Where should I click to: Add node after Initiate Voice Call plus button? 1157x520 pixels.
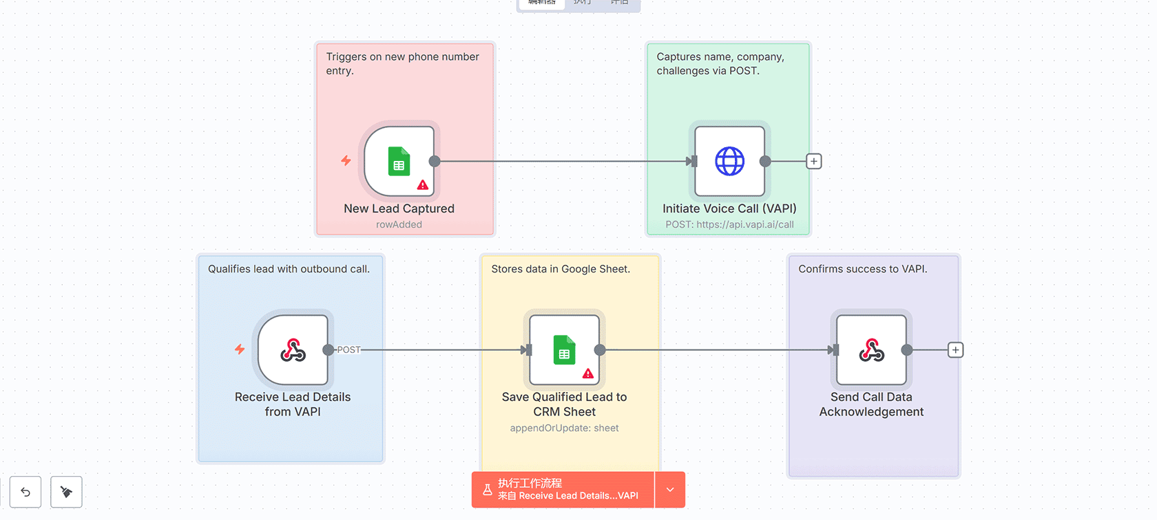click(x=814, y=162)
